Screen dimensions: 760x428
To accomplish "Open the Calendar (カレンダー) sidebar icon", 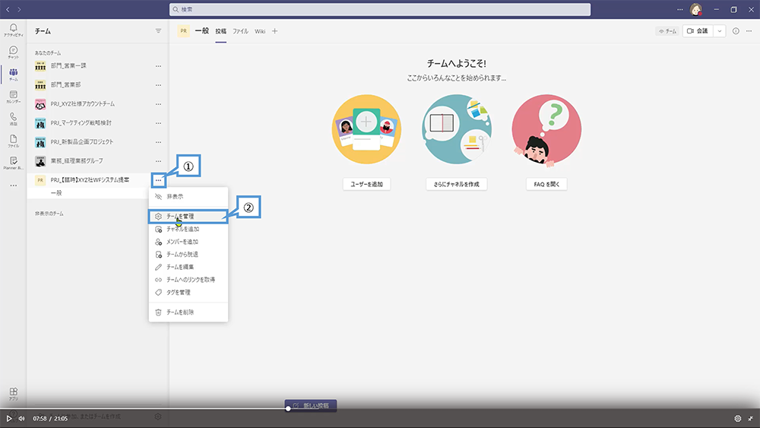I will 13,96.
